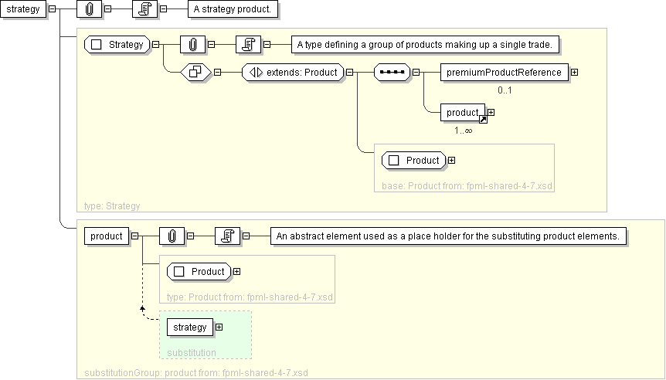Expand the Product base type under extends
The width and height of the screenshot is (666, 380).
(x=451, y=161)
